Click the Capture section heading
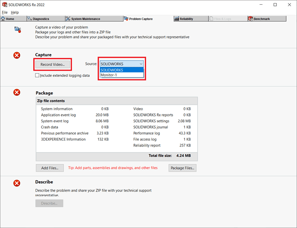 pyautogui.click(x=43, y=55)
